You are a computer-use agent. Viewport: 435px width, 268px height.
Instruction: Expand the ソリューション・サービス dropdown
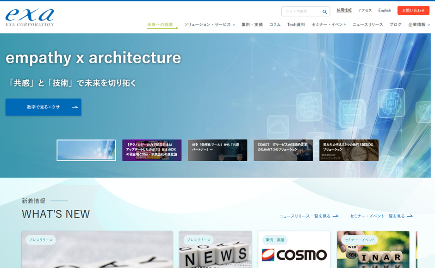point(210,24)
